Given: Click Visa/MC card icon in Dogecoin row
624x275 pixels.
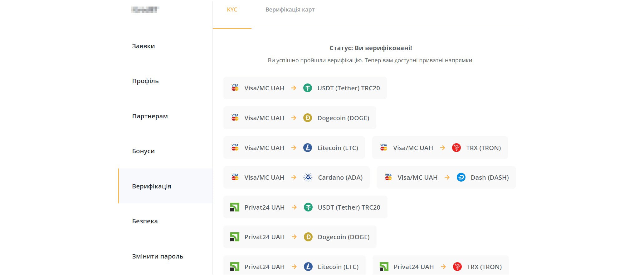Looking at the screenshot, I should (235, 118).
